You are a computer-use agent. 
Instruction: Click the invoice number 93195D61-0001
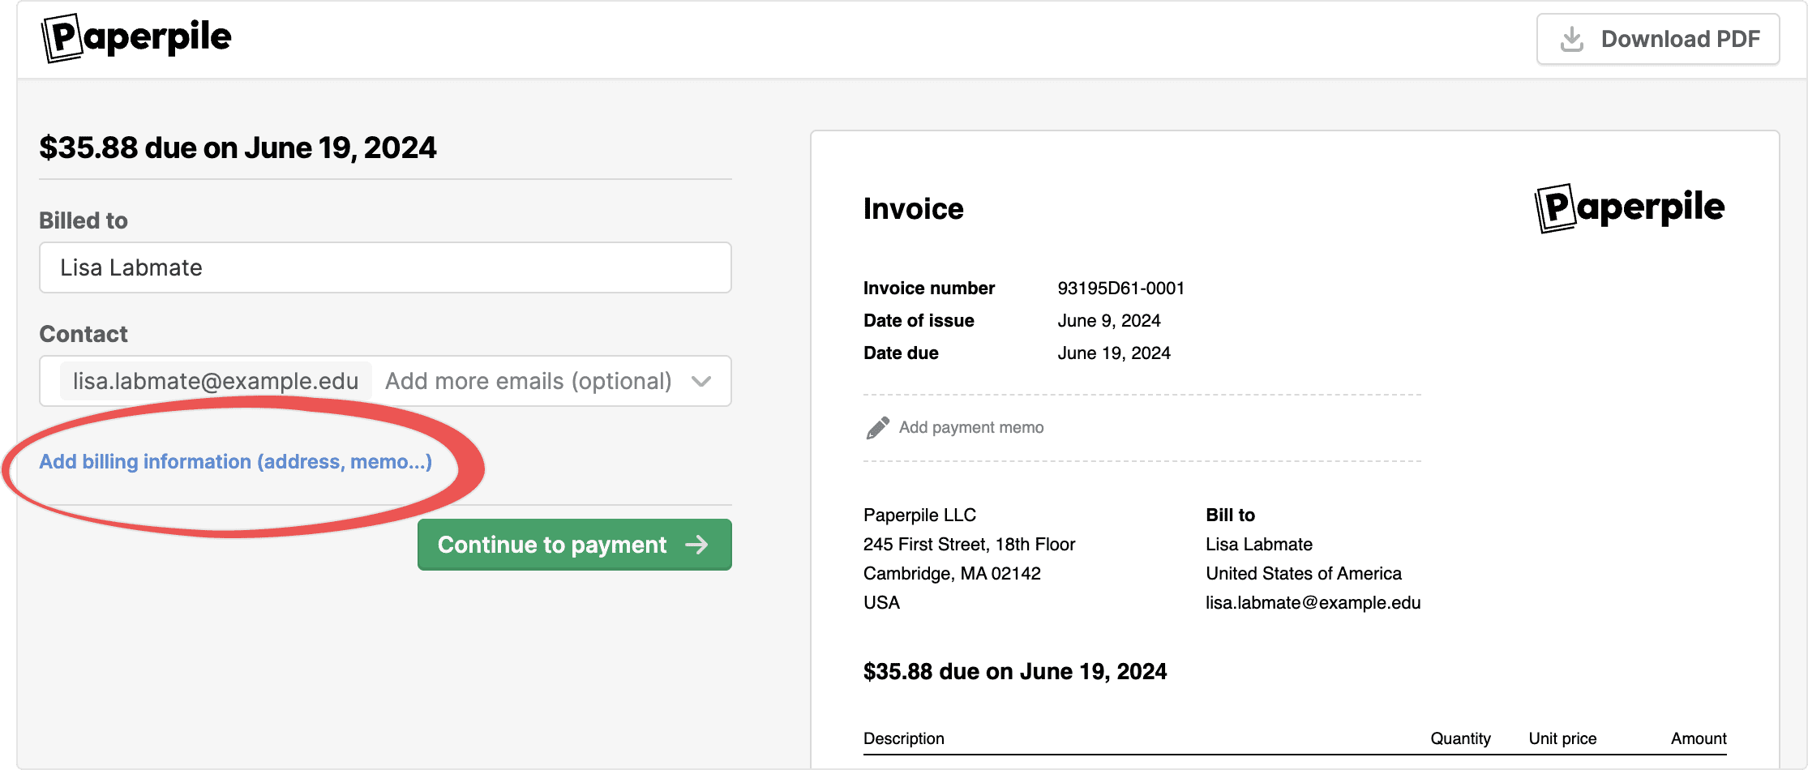(1120, 289)
